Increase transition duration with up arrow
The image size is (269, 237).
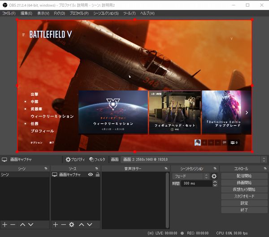point(215,182)
